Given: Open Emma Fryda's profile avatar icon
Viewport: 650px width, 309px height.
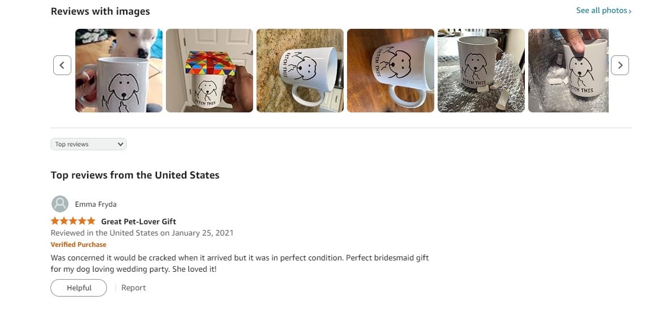Looking at the screenshot, I should [59, 204].
